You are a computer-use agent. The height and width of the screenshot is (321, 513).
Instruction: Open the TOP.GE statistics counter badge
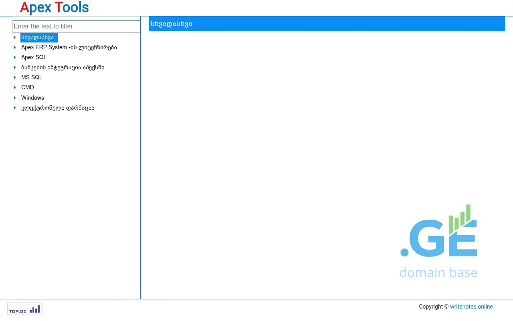pos(25,309)
